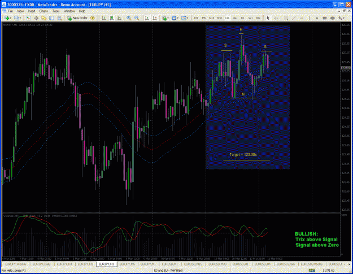The width and height of the screenshot is (353, 274).
Task: Click the Periods clock icon
Action: pyautogui.click(x=173, y=18)
